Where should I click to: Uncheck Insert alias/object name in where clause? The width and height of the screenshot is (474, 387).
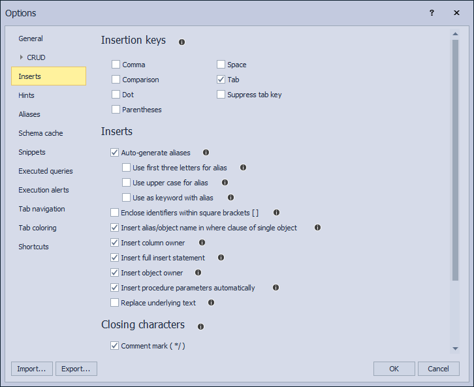point(114,228)
